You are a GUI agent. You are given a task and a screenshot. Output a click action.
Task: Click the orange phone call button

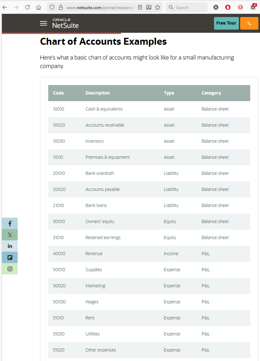coord(249,23)
